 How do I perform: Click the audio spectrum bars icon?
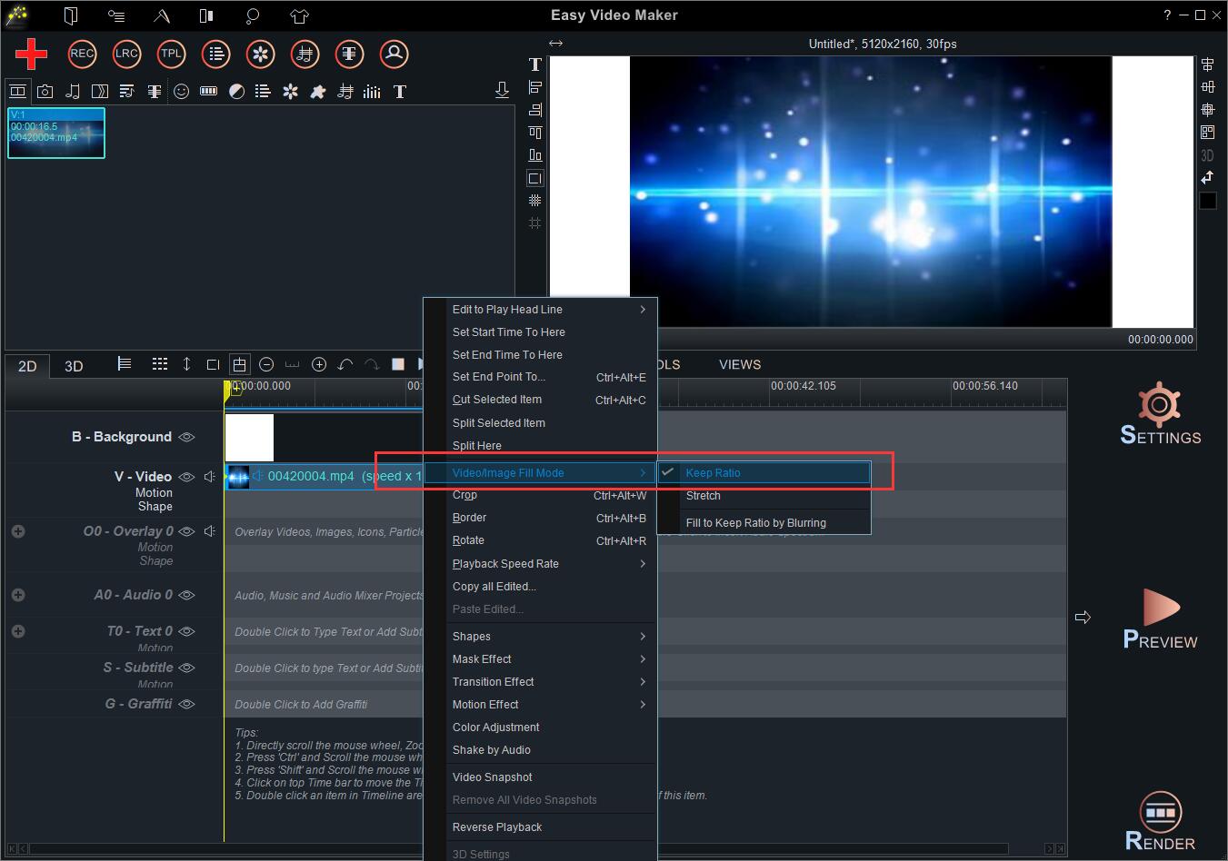point(372,91)
